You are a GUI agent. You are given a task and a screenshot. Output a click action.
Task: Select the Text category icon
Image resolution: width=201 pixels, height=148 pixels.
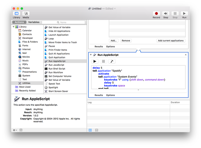click(x=20, y=79)
